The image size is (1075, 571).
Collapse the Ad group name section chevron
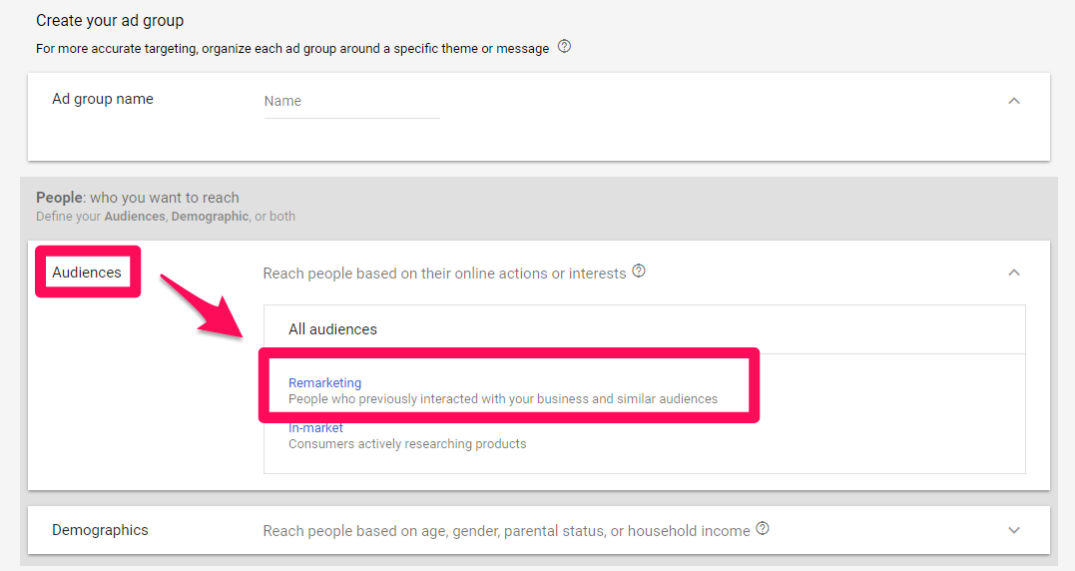tap(1014, 101)
